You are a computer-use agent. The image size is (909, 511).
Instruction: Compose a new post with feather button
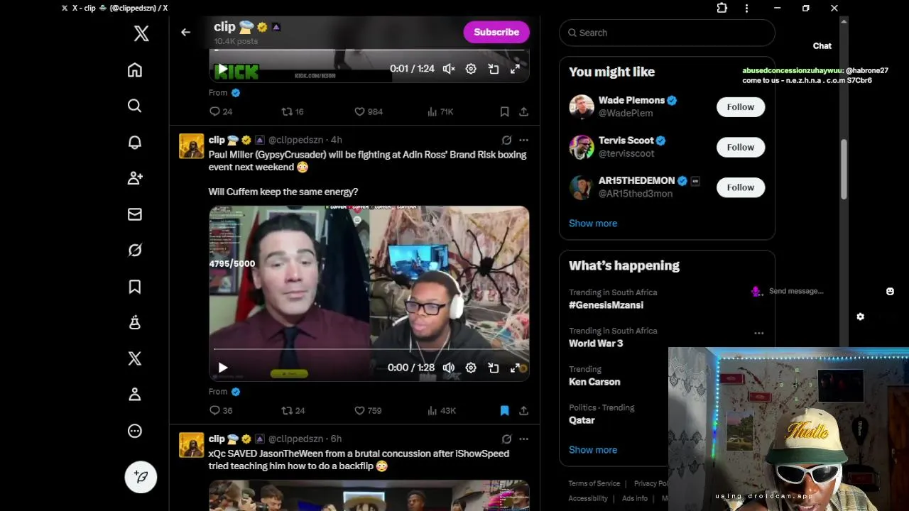(141, 477)
